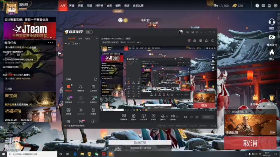Image resolution: width=280 pixels, height=157 pixels.
Task: Click 扬声器 speaker icon in streaming toolbar
Action: pyautogui.click(x=173, y=117)
